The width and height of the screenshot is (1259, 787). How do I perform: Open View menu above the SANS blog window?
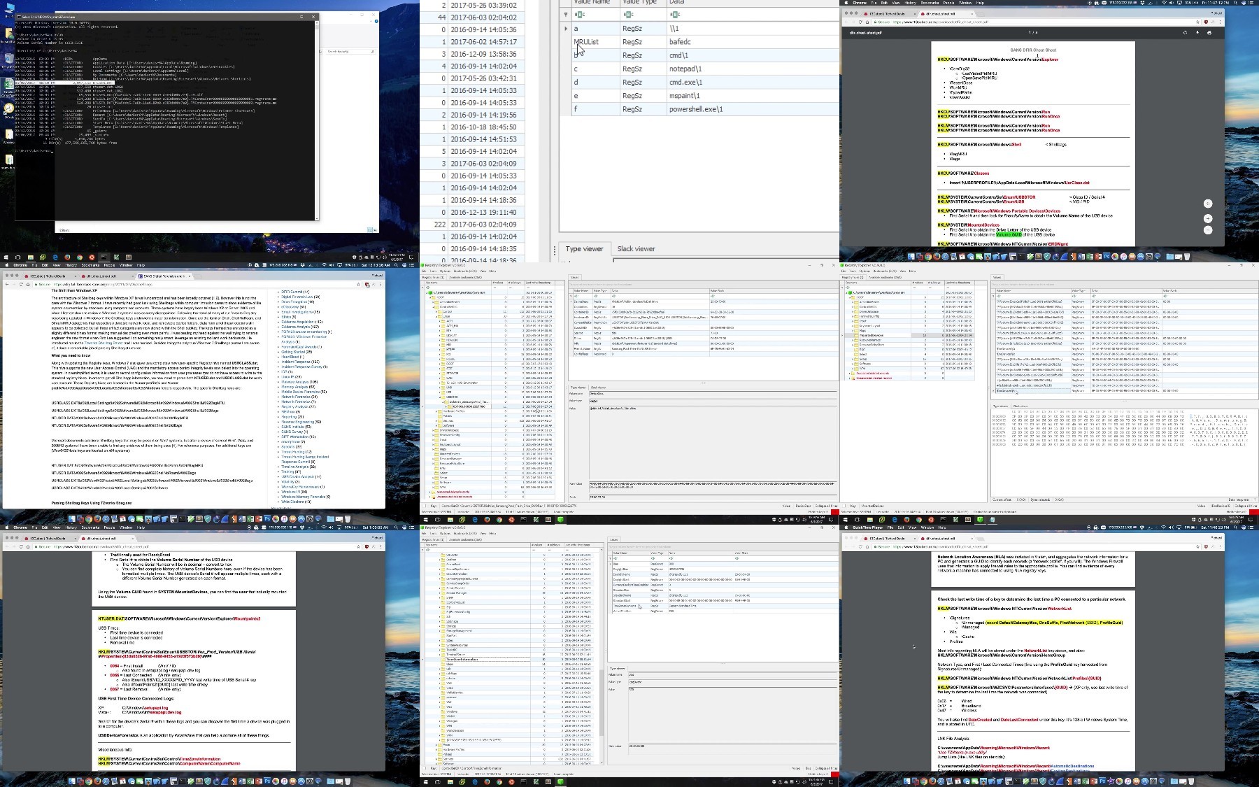click(57, 265)
